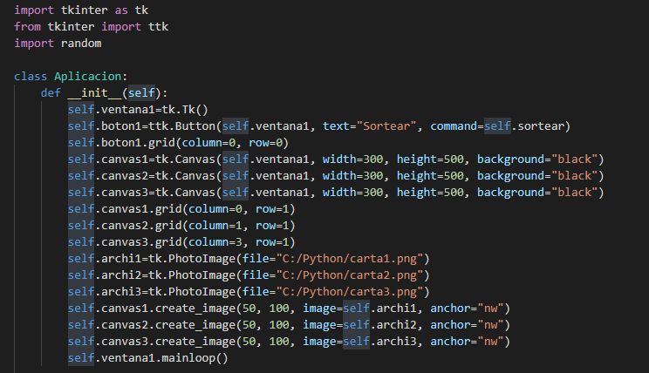
Task: Click 'column=0' in the canvas1.grid line
Action: point(215,209)
